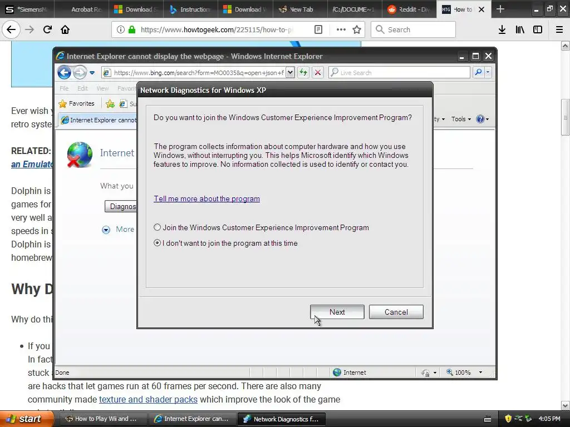Click Firefox back button

(x=11, y=30)
